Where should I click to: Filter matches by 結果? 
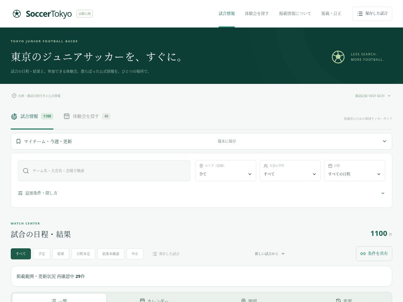pyautogui.click(x=61, y=254)
